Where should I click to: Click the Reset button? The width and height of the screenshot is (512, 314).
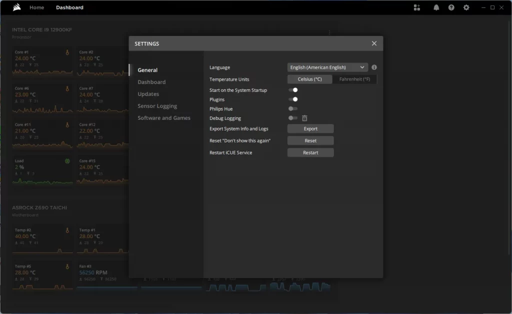(310, 141)
